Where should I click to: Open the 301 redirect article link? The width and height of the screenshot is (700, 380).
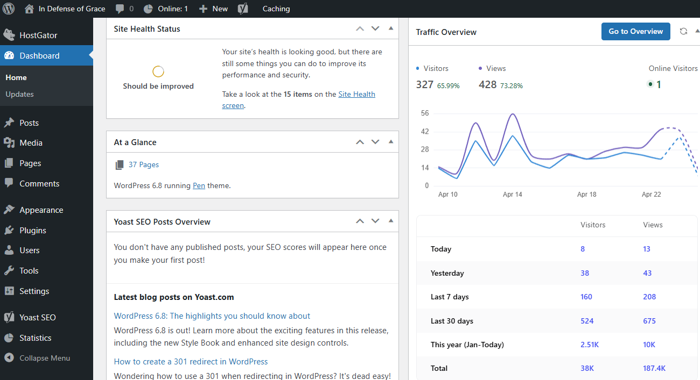pyautogui.click(x=191, y=362)
